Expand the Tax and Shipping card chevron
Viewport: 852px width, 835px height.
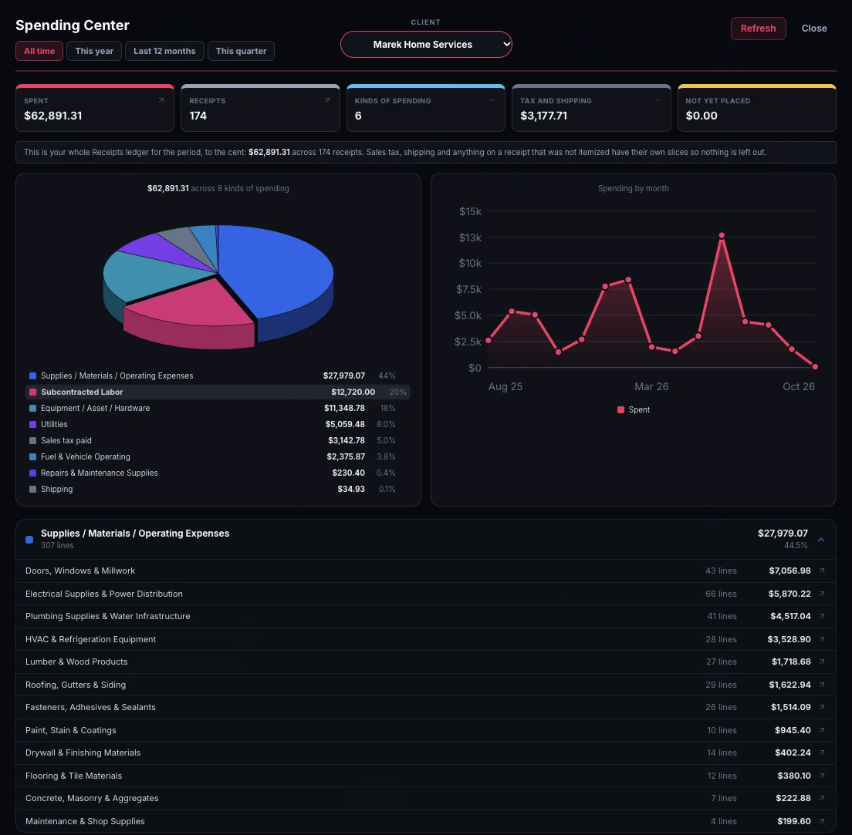658,100
